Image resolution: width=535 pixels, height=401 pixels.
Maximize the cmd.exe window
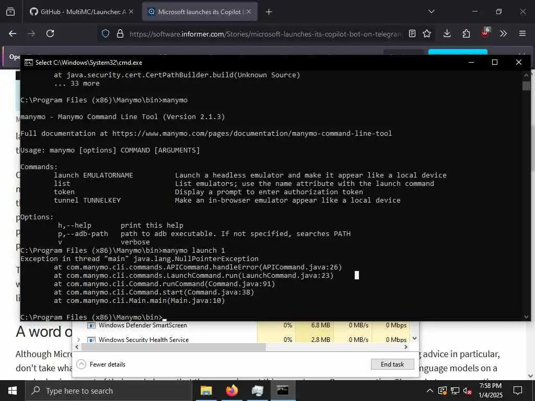point(495,62)
